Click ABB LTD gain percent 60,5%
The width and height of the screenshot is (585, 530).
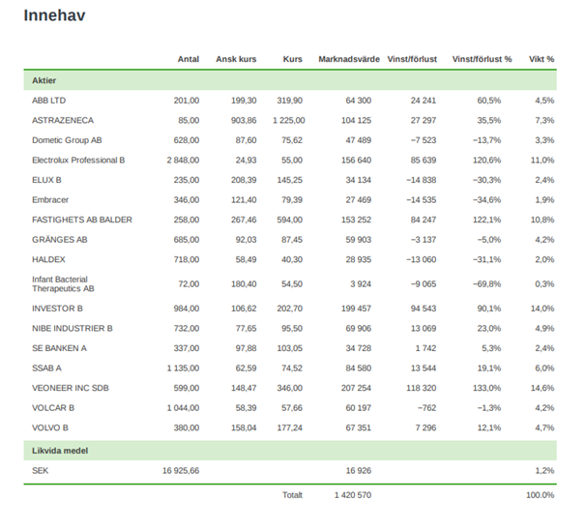[x=489, y=101]
